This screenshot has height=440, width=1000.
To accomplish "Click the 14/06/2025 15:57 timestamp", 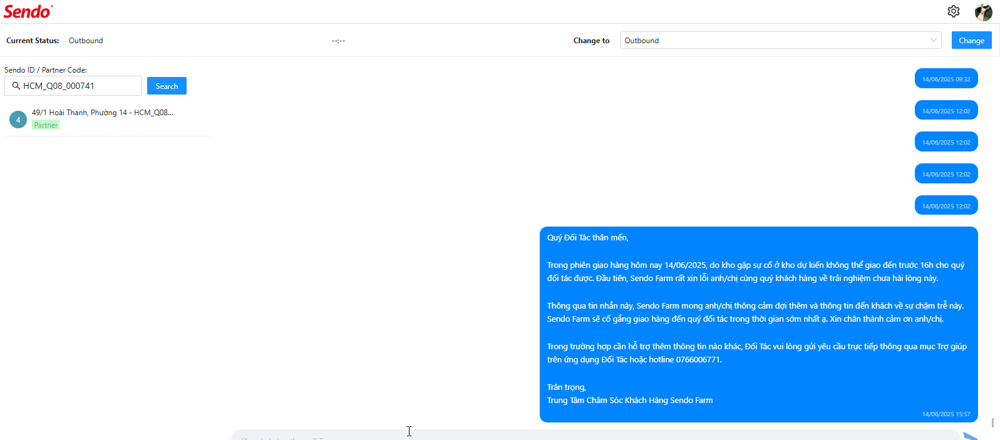I will 946,414.
